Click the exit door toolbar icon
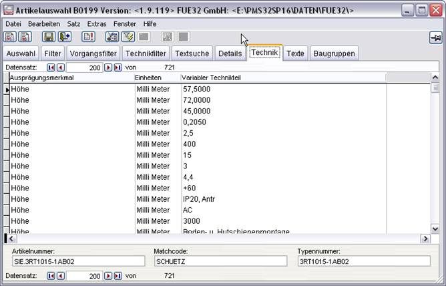 65,37
